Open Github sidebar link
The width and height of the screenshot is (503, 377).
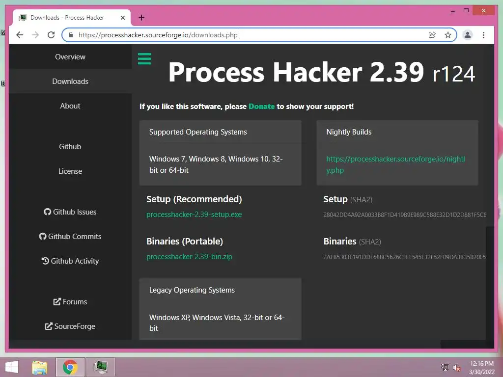click(x=70, y=146)
